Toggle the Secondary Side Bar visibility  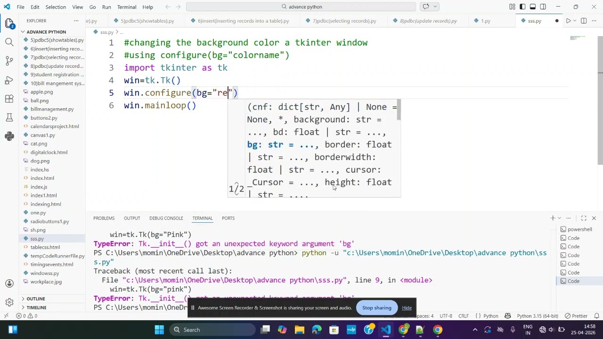(543, 7)
